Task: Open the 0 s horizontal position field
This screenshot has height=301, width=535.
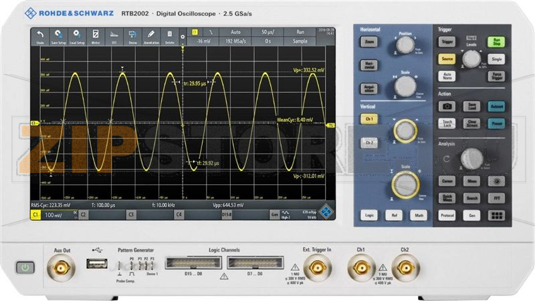Action: 267,41
